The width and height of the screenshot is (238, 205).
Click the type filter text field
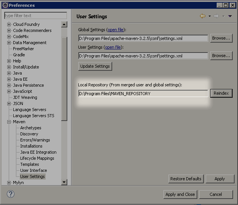[x=35, y=16]
